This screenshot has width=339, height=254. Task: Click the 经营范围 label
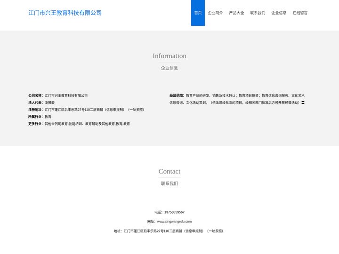(x=177, y=95)
